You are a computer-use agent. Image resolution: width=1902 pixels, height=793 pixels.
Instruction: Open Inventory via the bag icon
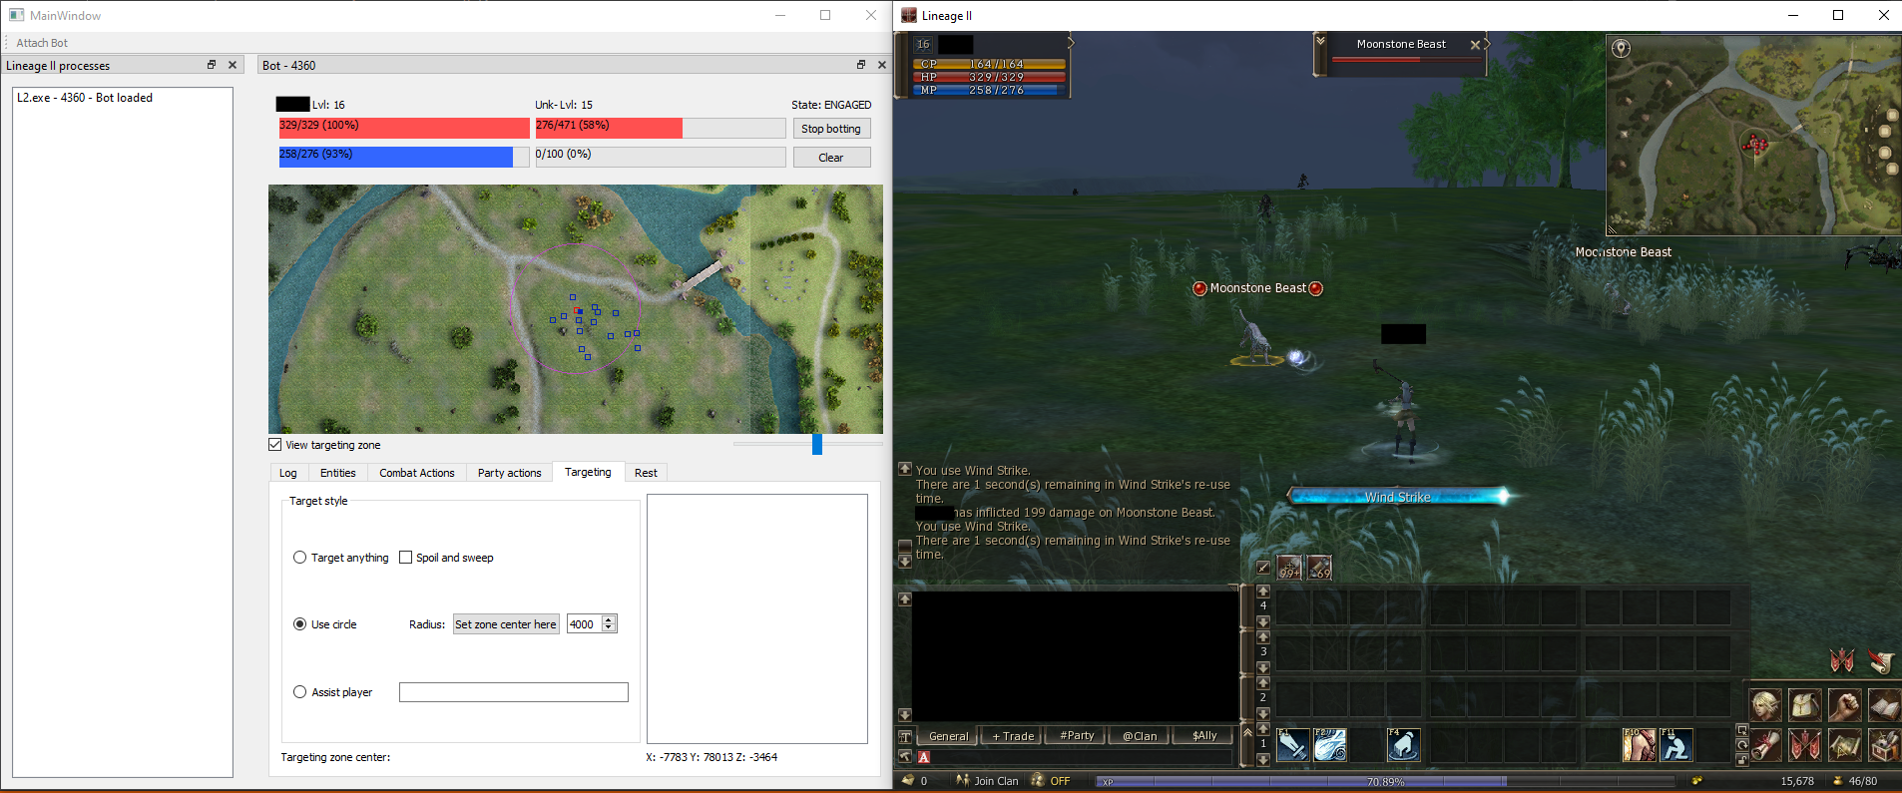[x=1804, y=705]
